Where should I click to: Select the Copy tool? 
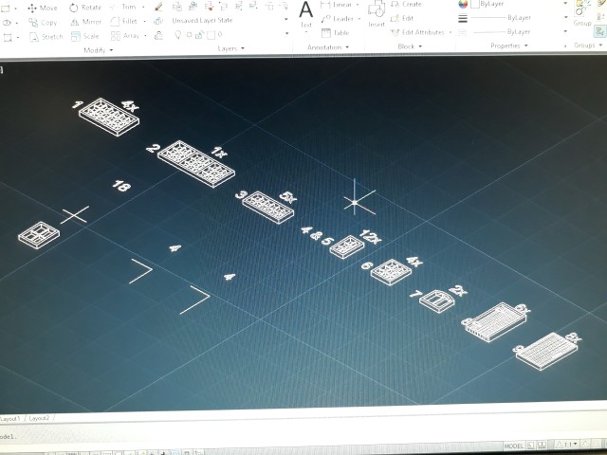pos(42,23)
